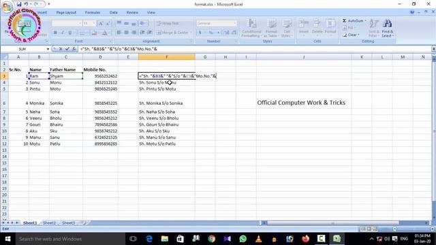The image size is (436, 245).
Task: Switch to the Data tab
Action: 114,12
